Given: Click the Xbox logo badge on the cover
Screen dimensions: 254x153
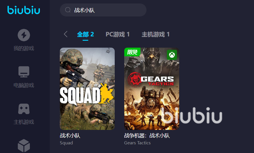Looking at the screenshot, I should [x=172, y=55].
